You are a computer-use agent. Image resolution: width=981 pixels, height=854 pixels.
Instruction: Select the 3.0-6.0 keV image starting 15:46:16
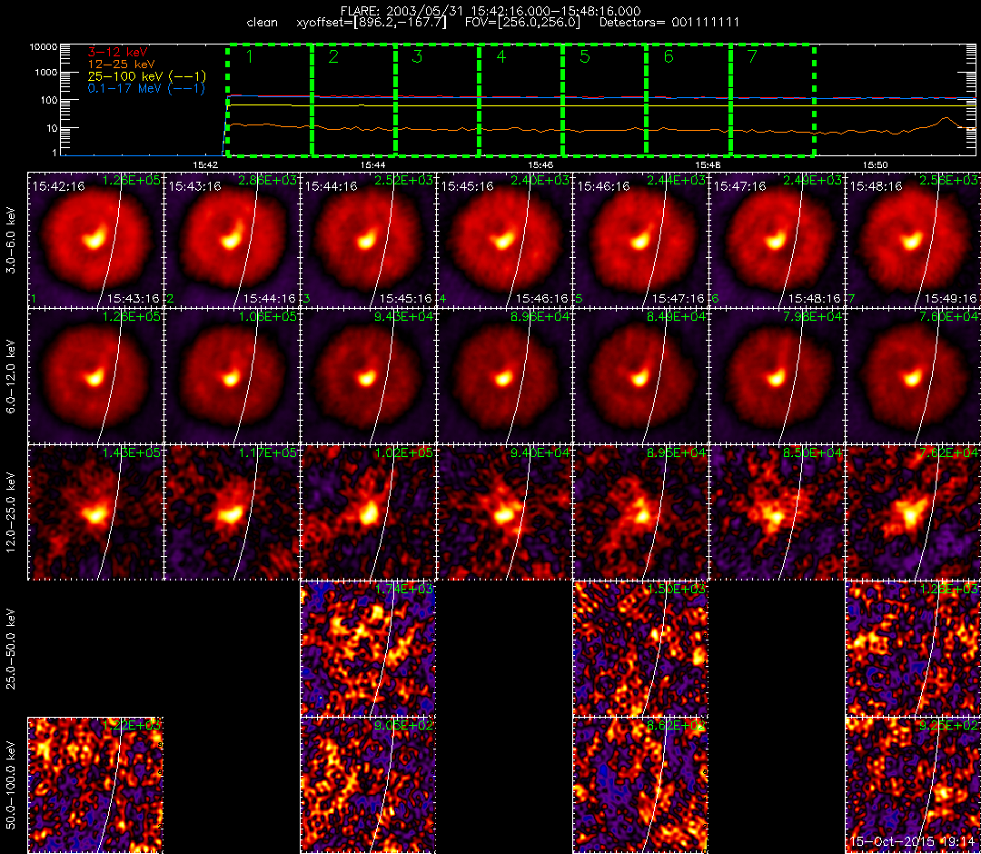click(x=640, y=240)
